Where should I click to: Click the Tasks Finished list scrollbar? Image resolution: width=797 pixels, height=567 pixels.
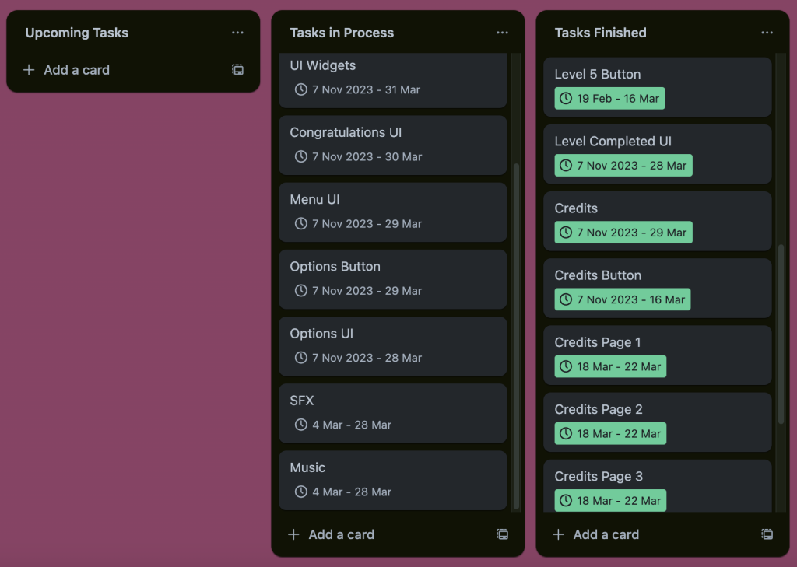click(781, 334)
